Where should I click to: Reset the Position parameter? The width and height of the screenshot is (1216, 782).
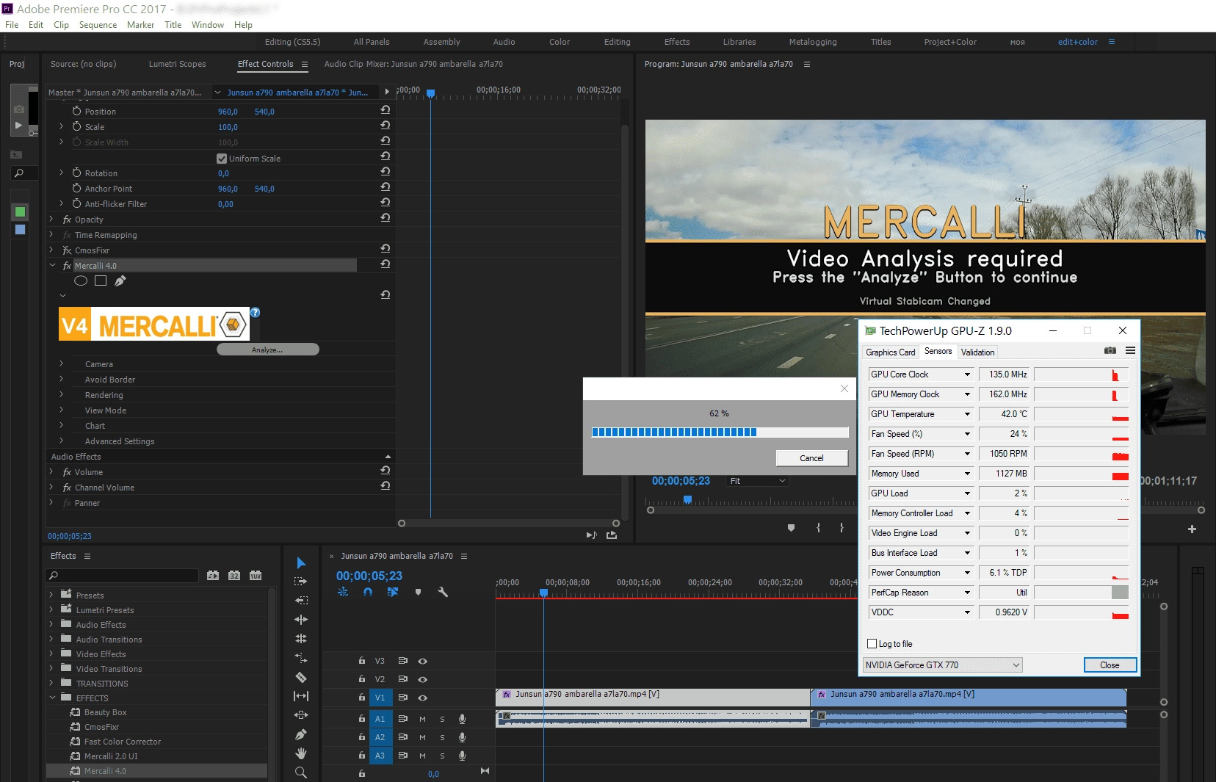click(385, 110)
